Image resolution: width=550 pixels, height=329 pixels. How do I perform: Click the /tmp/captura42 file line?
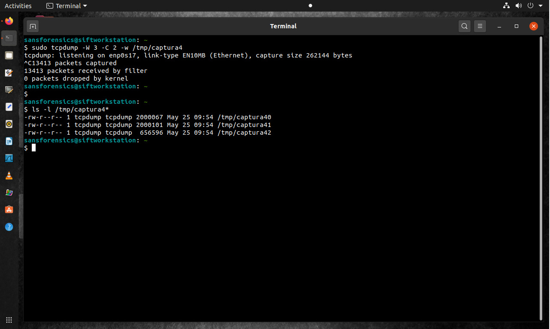click(x=148, y=133)
